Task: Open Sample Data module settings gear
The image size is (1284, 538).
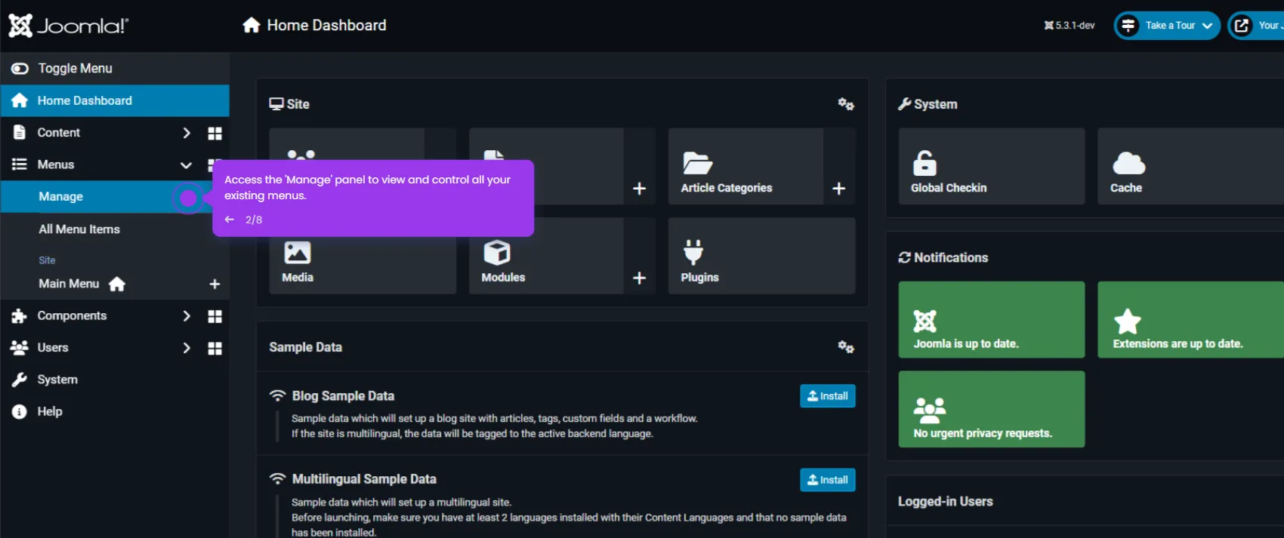Action: (846, 347)
